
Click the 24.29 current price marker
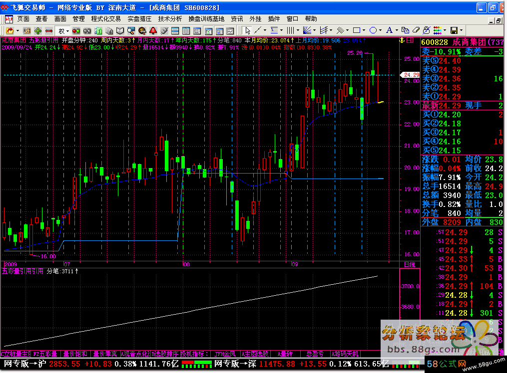[x=410, y=75]
